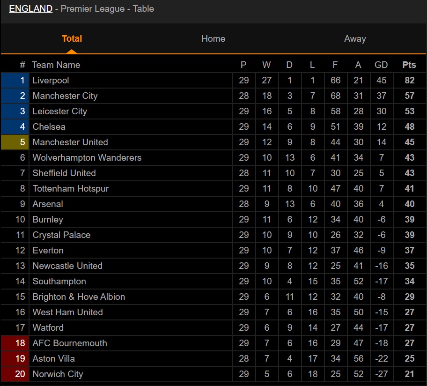Open the Norwich City team page

pos(58,374)
